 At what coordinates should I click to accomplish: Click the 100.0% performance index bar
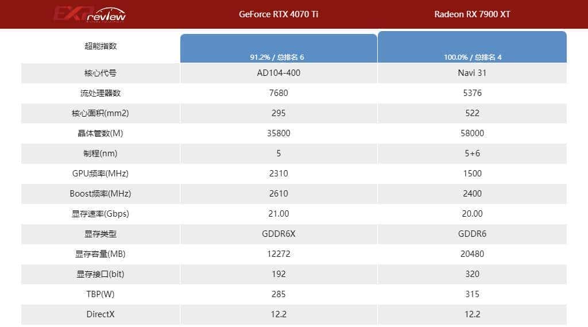tap(472, 47)
